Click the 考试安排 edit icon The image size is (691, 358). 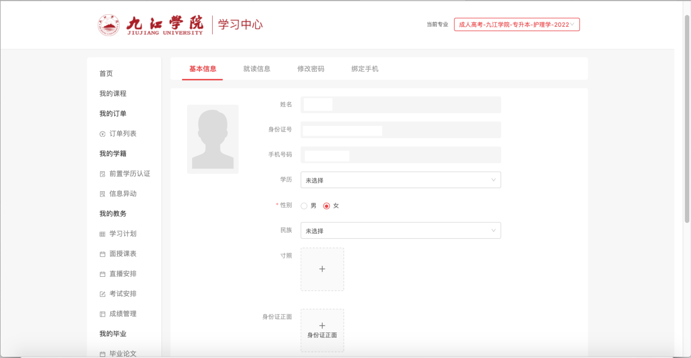pyautogui.click(x=102, y=294)
